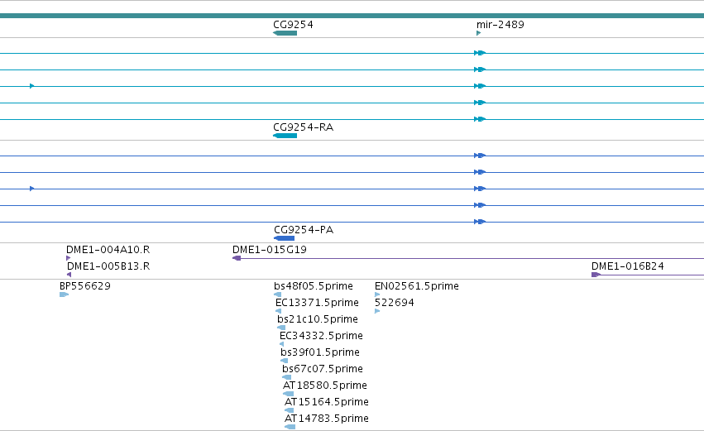The image size is (704, 431).
Task: Click the EC13371.5prime label
Action: (x=317, y=302)
